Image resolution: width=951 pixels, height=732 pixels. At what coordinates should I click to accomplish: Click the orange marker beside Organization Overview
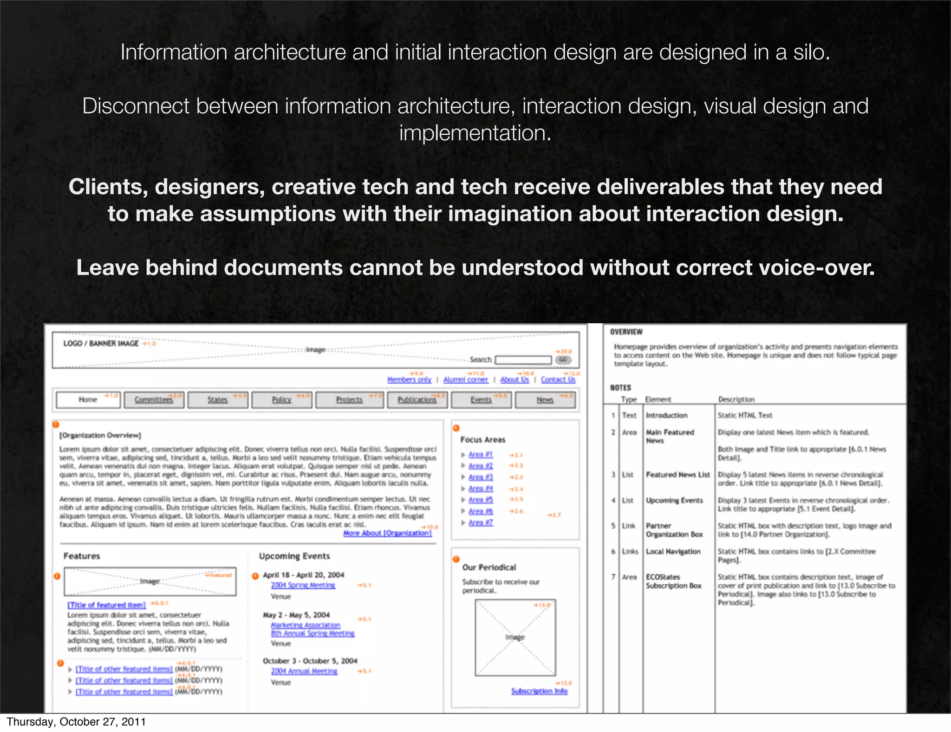coord(56,425)
